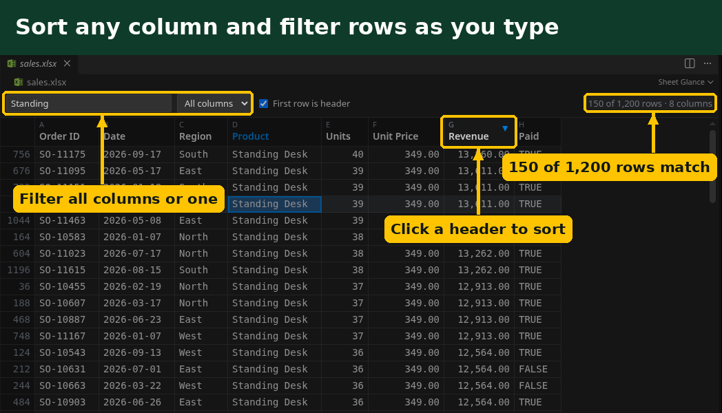Click the 150 of 1,200 rows status text
Image resolution: width=722 pixels, height=413 pixels.
pyautogui.click(x=650, y=103)
